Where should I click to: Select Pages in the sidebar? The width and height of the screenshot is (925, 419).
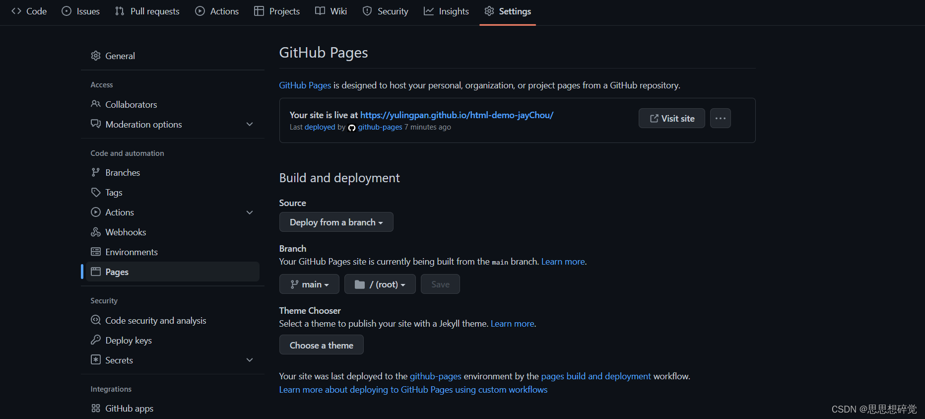click(x=173, y=272)
